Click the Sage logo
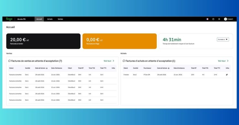Screen dimensions: 239x125 (9, 19)
